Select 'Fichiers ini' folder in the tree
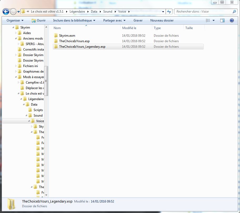 [30, 66]
